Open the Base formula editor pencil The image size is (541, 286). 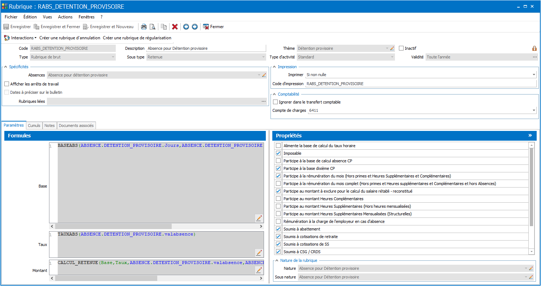tap(259, 218)
